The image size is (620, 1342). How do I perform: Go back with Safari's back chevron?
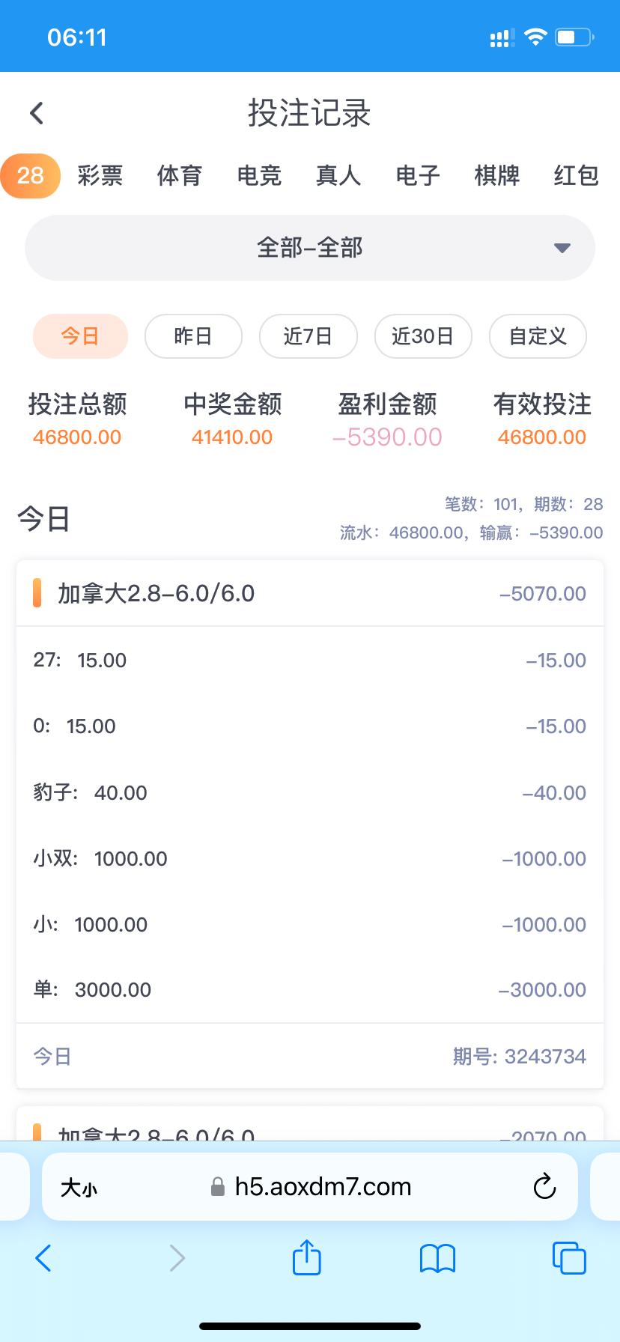pos(43,1258)
